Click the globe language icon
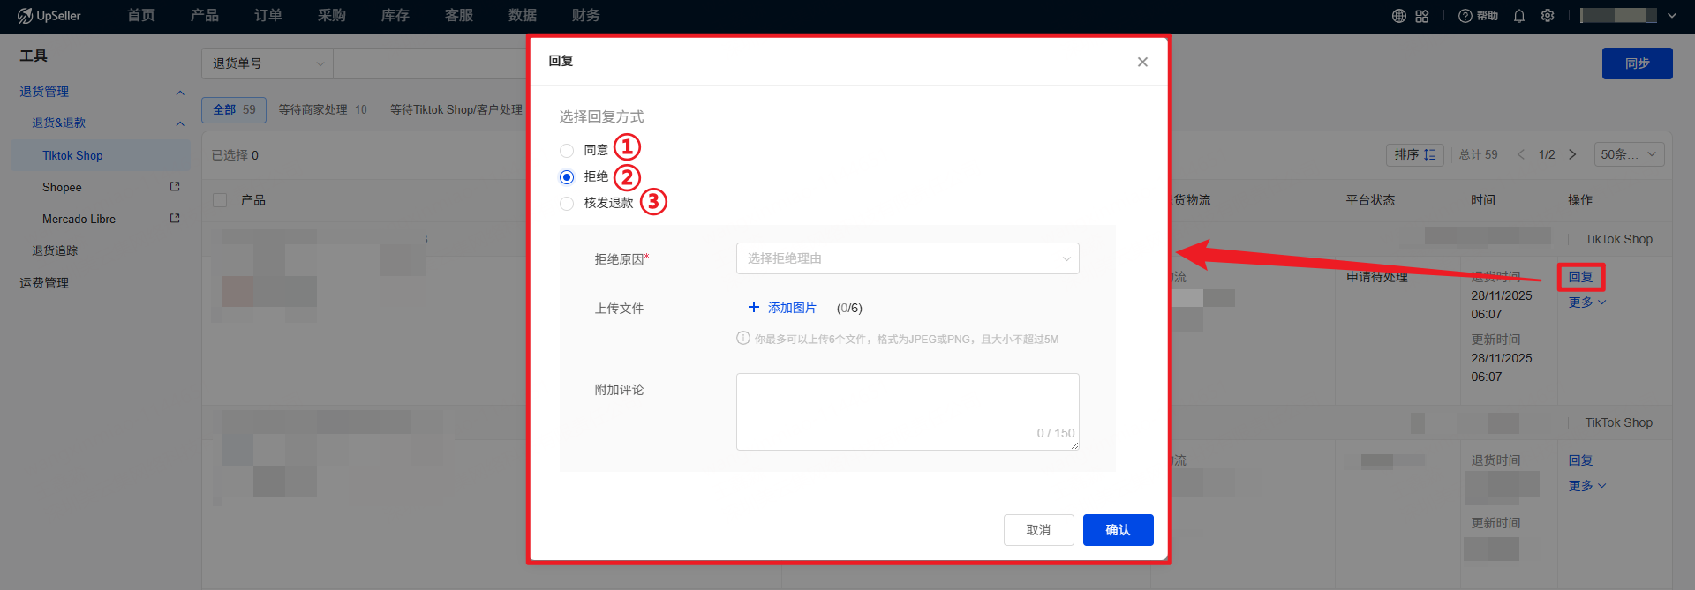1695x590 pixels. [1398, 16]
